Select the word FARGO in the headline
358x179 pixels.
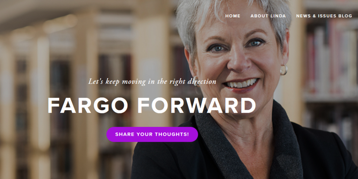tap(88, 105)
